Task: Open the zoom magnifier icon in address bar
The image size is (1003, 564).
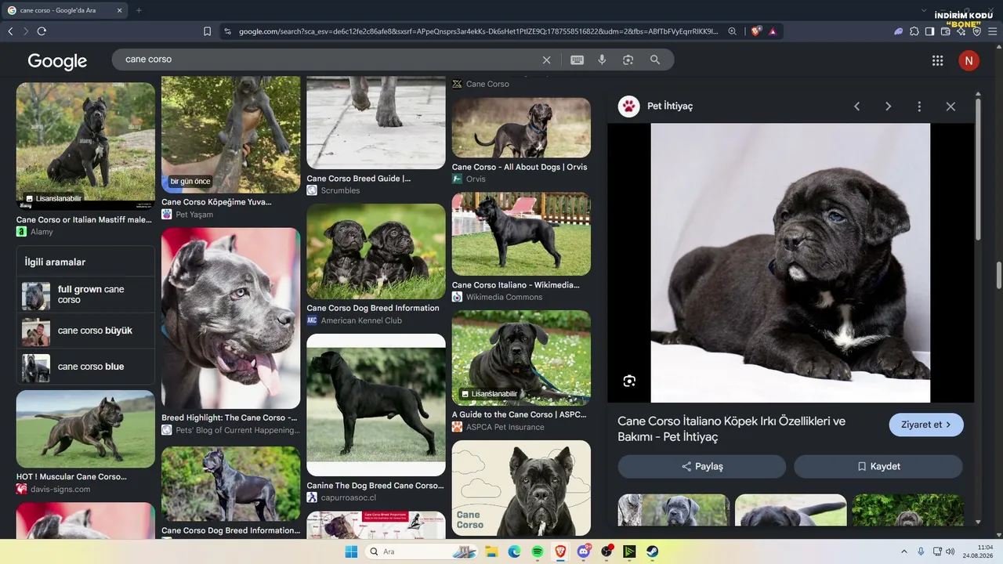Action: pyautogui.click(x=732, y=31)
